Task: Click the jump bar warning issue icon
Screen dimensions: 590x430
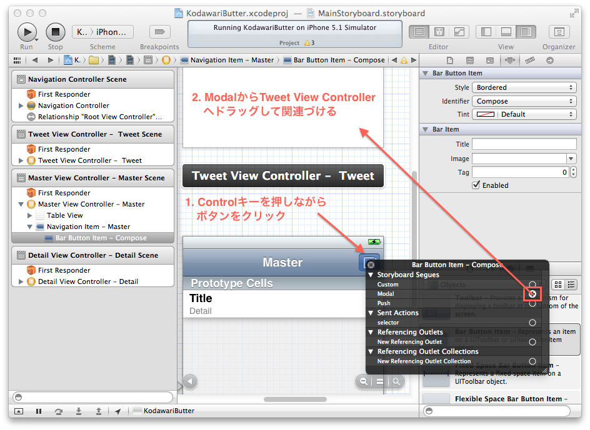Action: (404, 60)
